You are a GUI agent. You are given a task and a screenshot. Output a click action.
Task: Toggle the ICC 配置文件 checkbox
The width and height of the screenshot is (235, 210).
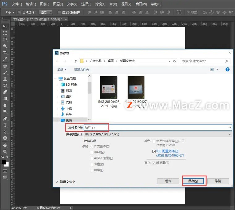tap(154, 151)
